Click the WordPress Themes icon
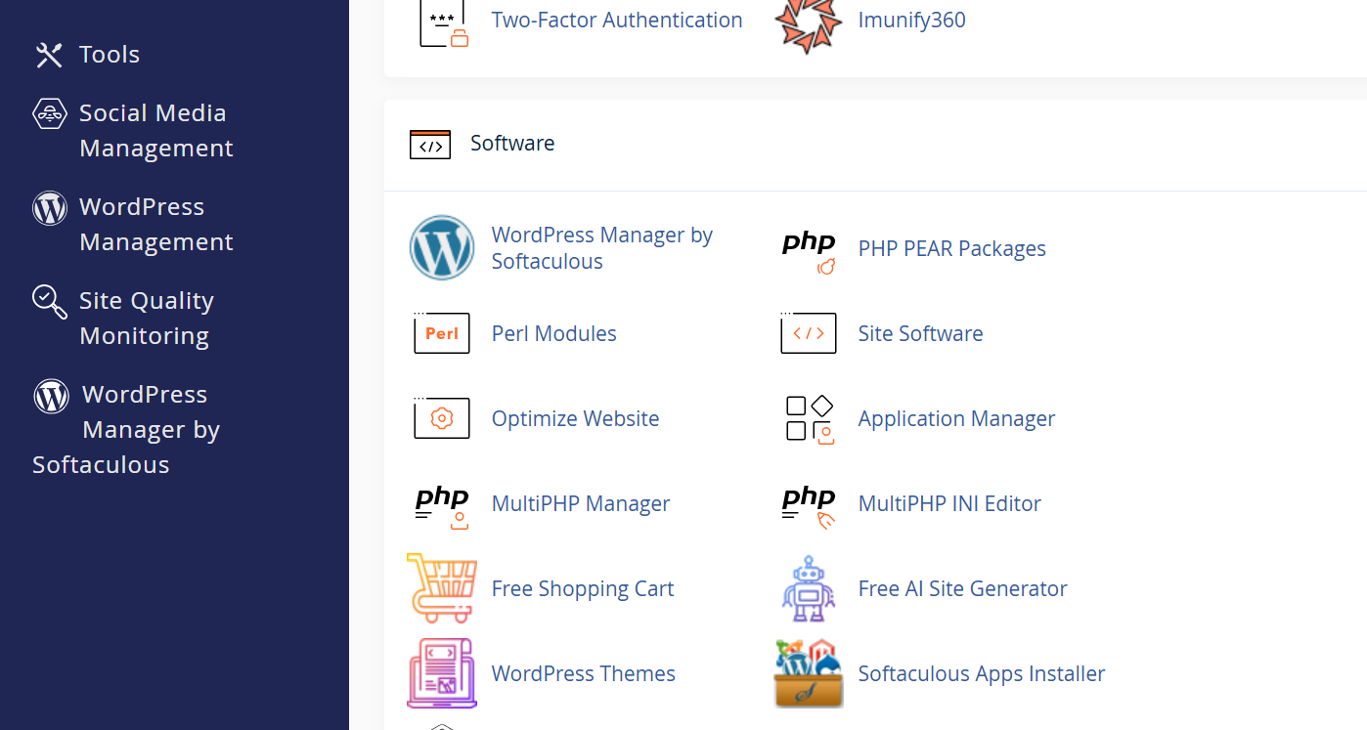This screenshot has height=730, width=1367. tap(442, 673)
